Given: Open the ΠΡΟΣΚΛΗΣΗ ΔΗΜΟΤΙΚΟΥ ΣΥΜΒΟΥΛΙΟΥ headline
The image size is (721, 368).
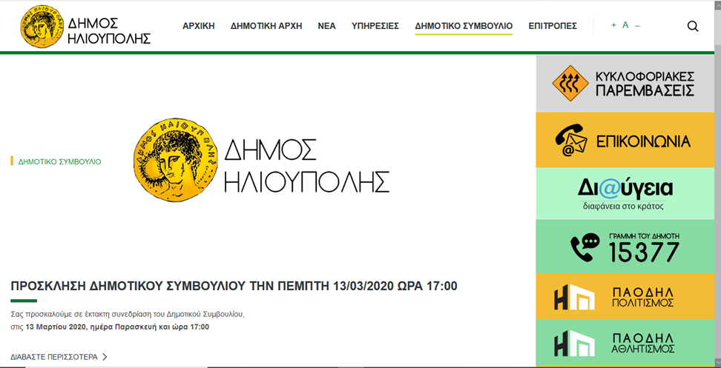Looking at the screenshot, I should coord(234,287).
